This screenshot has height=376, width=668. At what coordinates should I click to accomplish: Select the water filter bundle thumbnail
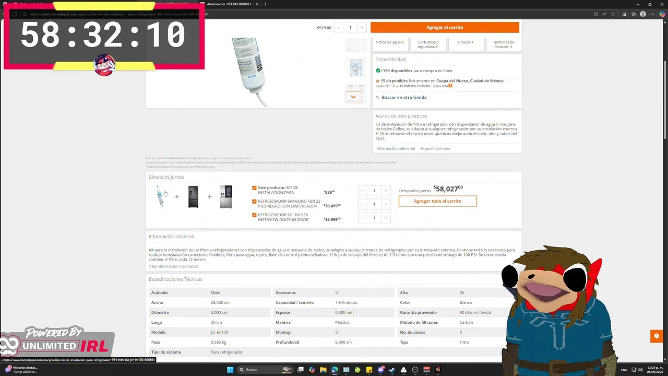click(x=161, y=196)
